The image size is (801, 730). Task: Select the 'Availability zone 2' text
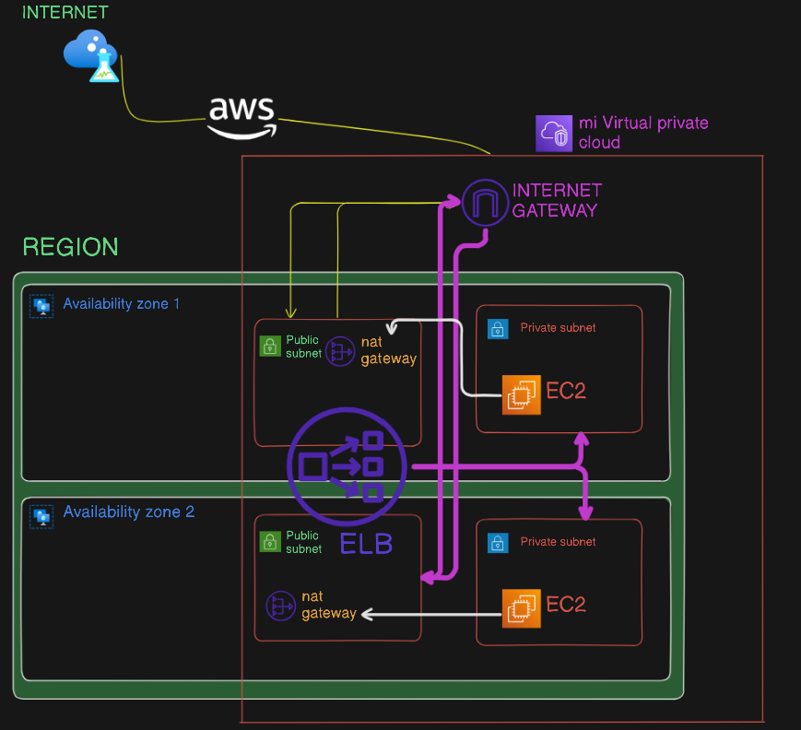pos(129,512)
